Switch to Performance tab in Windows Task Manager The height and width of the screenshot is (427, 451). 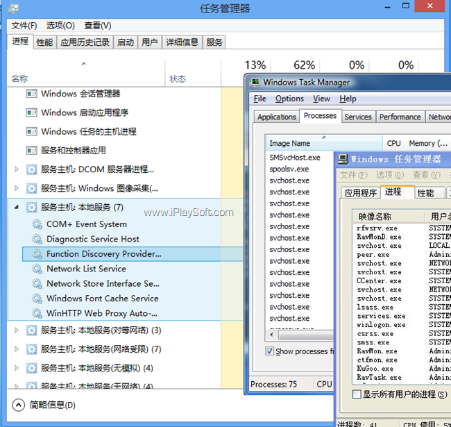pos(400,117)
